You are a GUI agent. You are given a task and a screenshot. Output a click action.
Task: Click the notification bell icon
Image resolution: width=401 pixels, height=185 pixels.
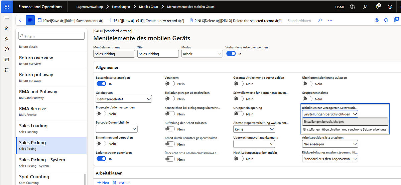click(x=378, y=7)
